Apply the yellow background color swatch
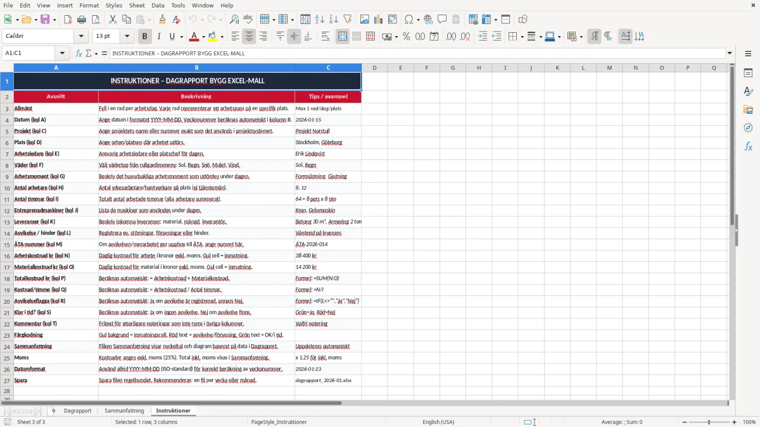 click(x=213, y=37)
